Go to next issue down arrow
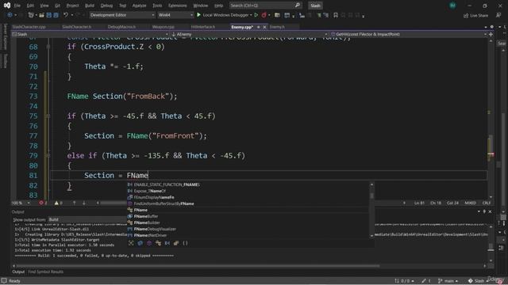 coord(84,203)
